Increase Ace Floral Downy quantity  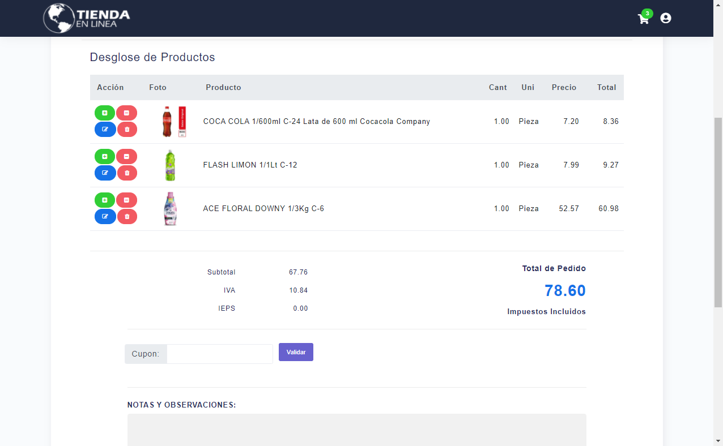tap(105, 200)
